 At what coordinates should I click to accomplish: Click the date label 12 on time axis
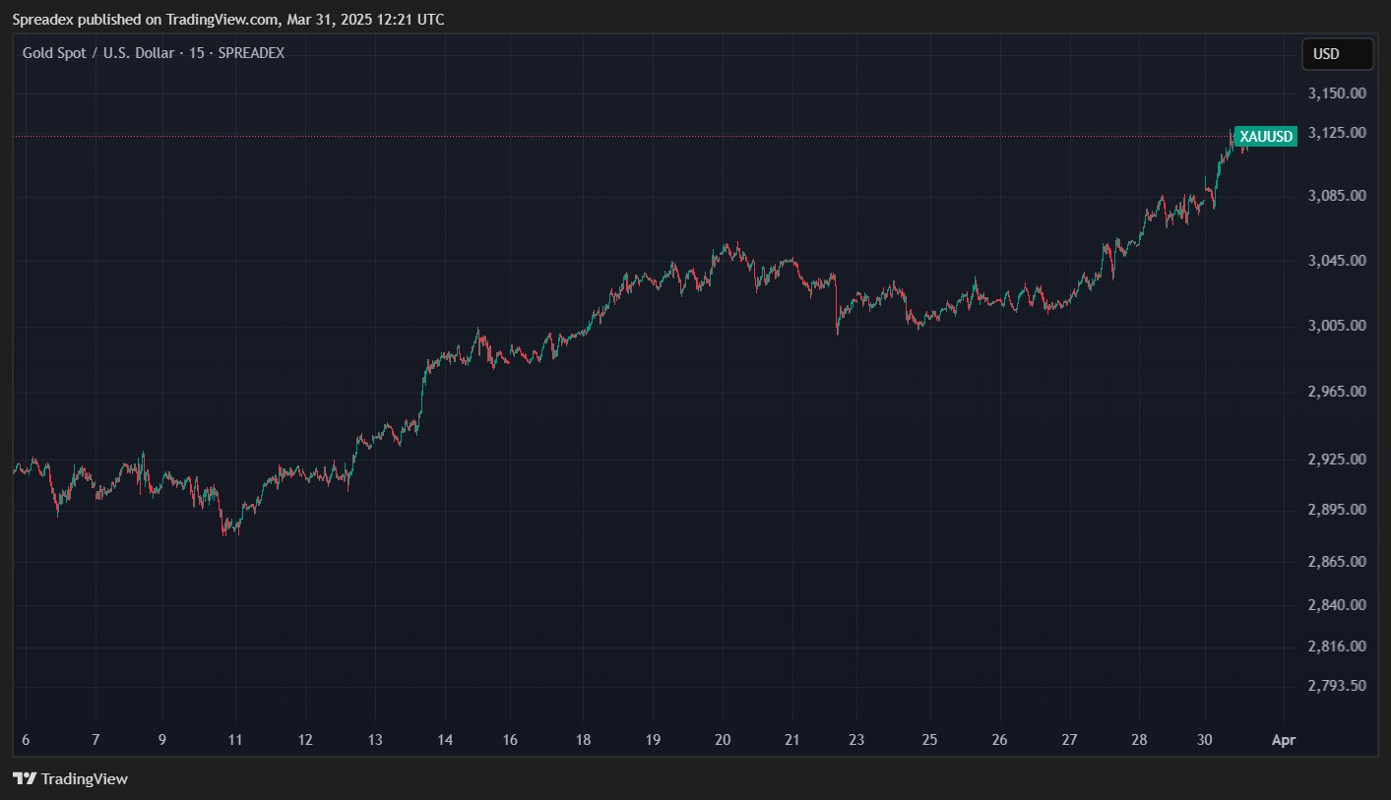[305, 740]
